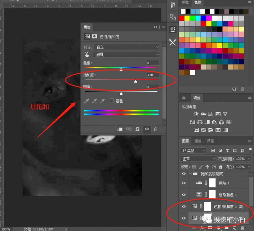254x231 pixels.
Task: Hide the 色阶 1 layer
Action: pyautogui.click(x=184, y=183)
